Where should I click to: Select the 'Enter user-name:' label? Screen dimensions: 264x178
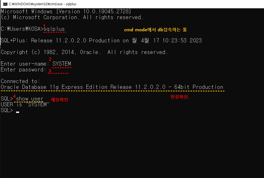25,64
